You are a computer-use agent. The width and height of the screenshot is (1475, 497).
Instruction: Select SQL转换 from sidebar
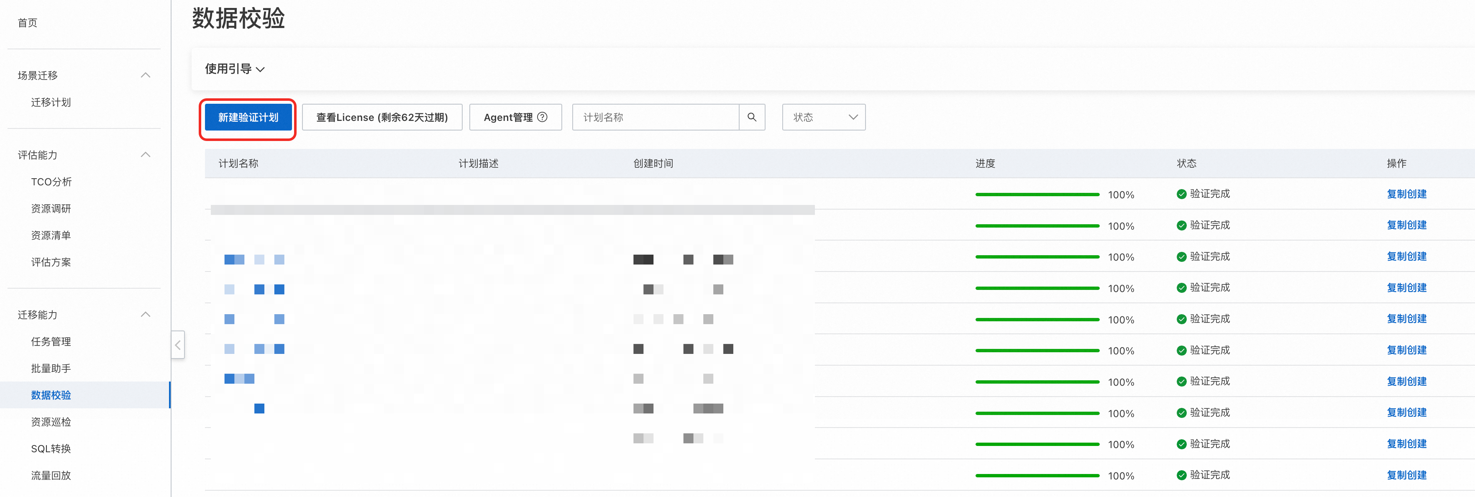51,448
